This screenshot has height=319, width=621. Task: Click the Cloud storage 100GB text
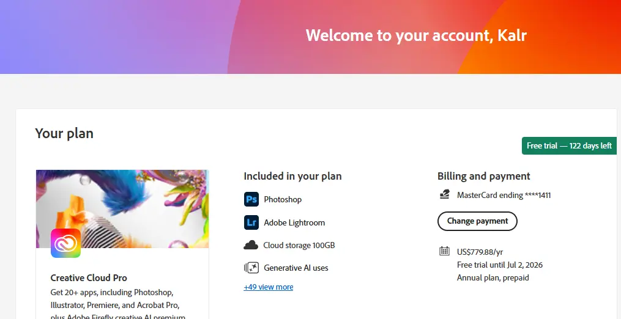pyautogui.click(x=299, y=246)
